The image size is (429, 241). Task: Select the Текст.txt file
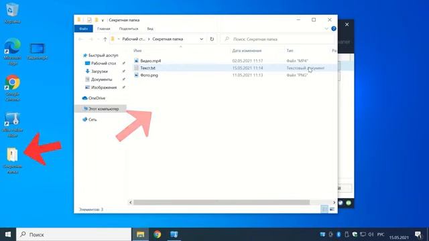point(147,68)
